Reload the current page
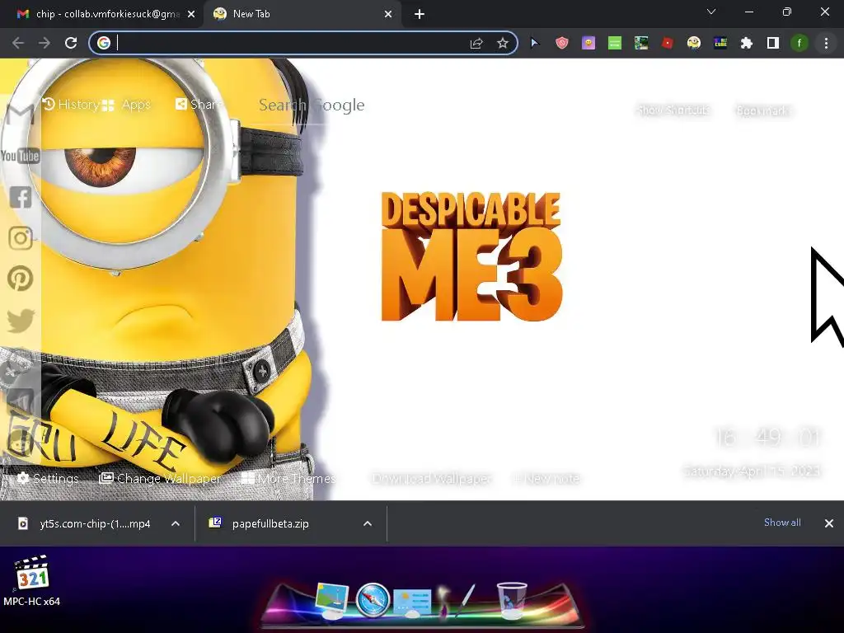This screenshot has height=633, width=844. tap(71, 43)
